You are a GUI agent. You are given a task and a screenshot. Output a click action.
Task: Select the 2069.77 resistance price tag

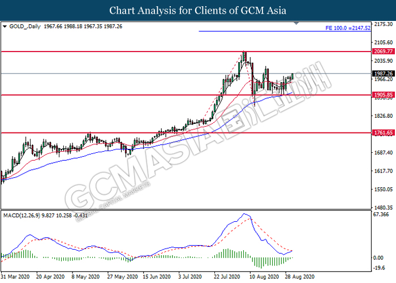[384, 52]
